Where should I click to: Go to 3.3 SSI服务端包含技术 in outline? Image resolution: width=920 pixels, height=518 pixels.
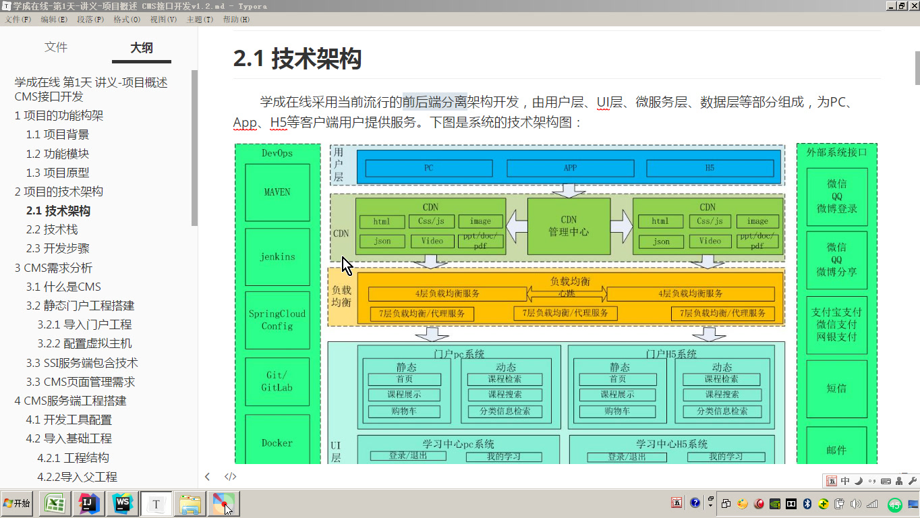82,362
